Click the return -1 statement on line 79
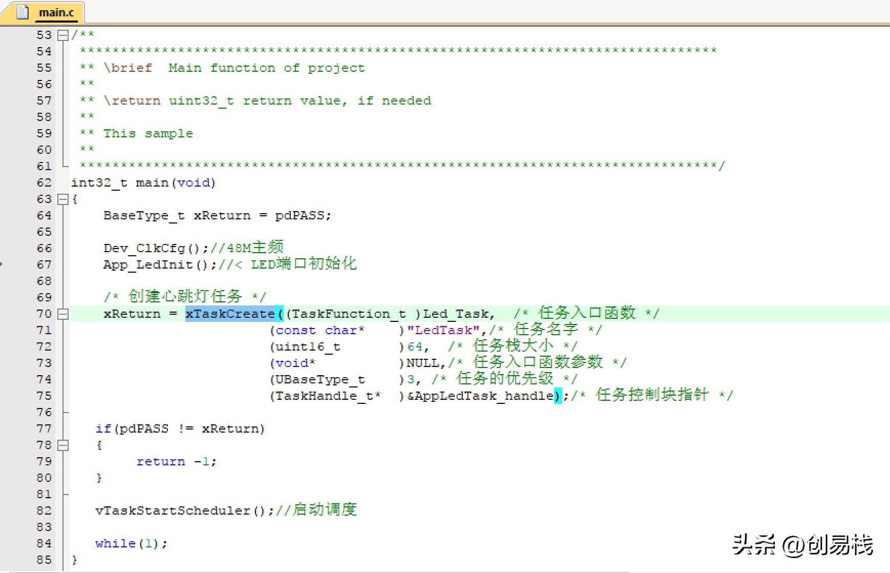This screenshot has height=573, width=890. [x=176, y=461]
